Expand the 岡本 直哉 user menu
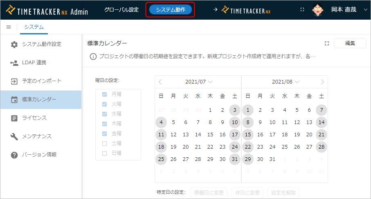The height and width of the screenshot is (199, 371). click(x=365, y=9)
